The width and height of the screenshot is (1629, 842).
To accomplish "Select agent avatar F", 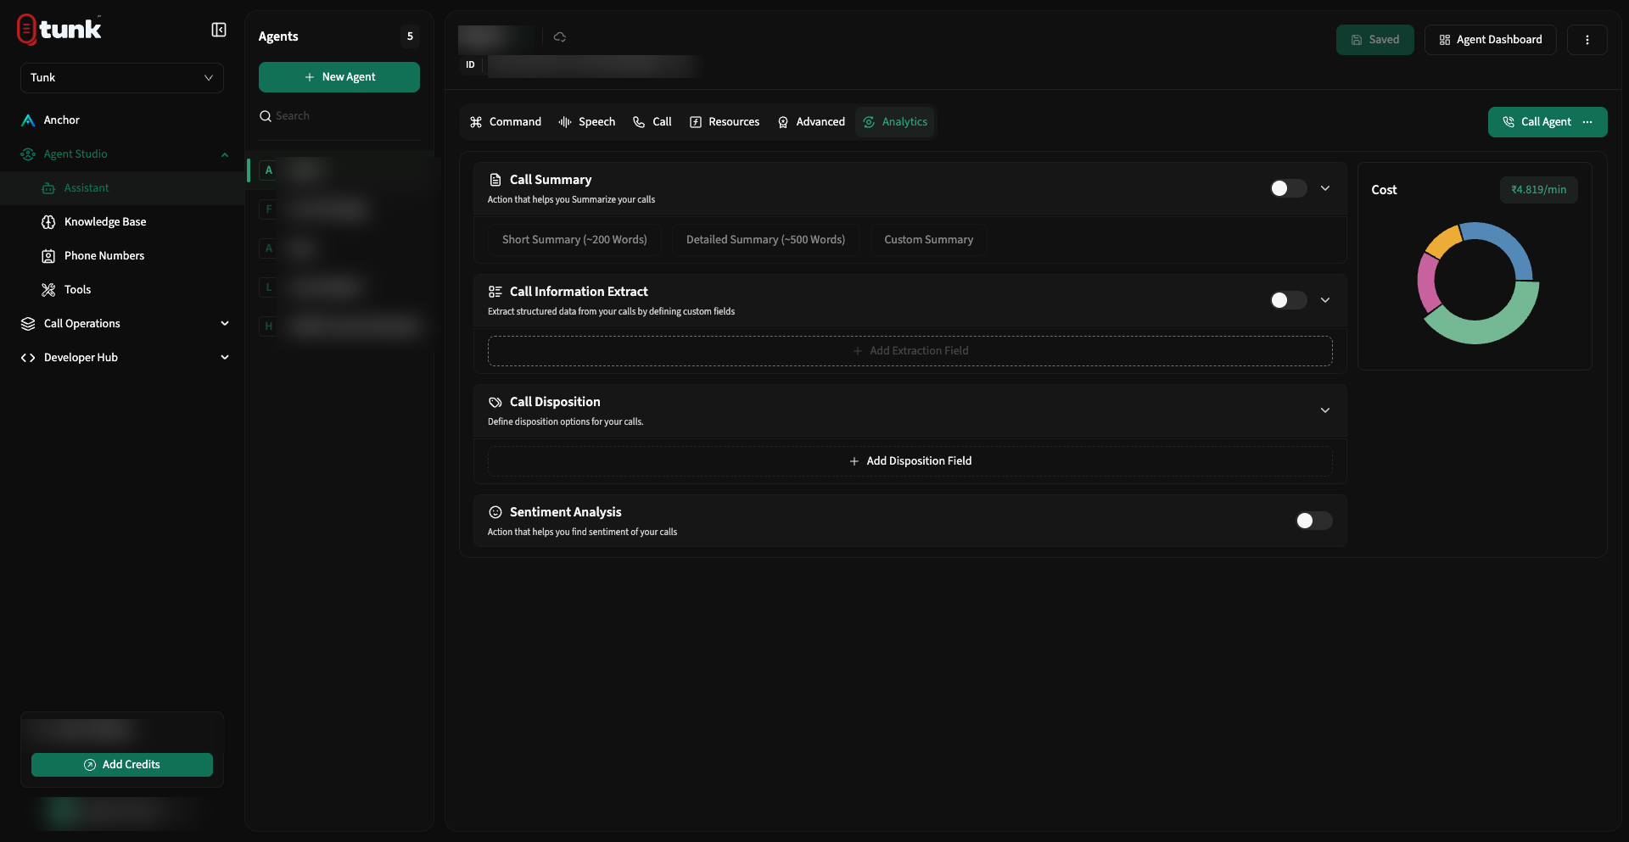I will pyautogui.click(x=268, y=209).
